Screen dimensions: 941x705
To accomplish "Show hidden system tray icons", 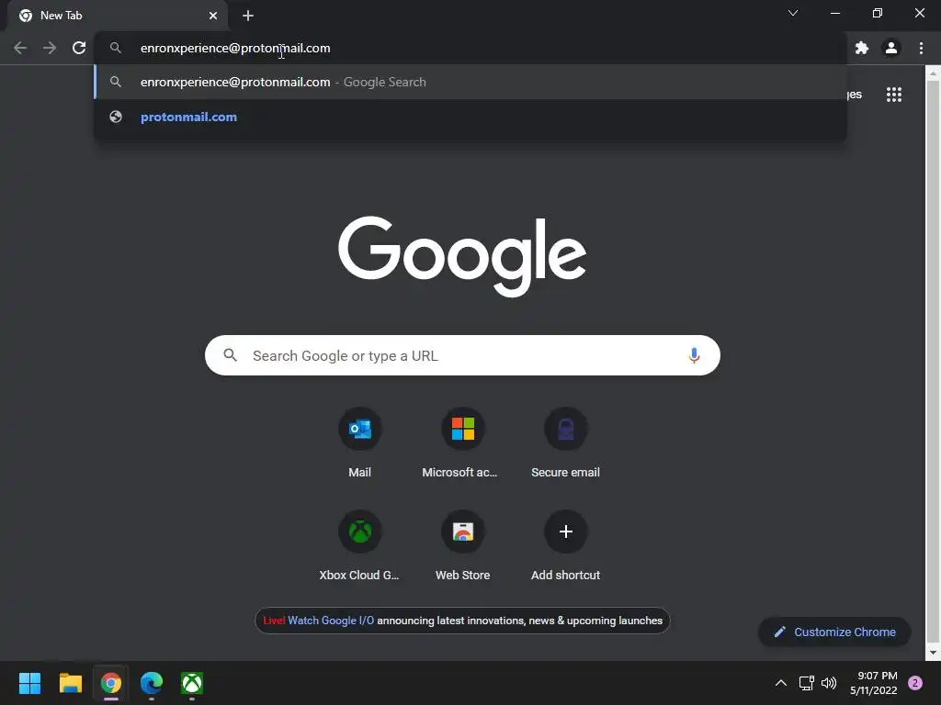I will (x=781, y=683).
